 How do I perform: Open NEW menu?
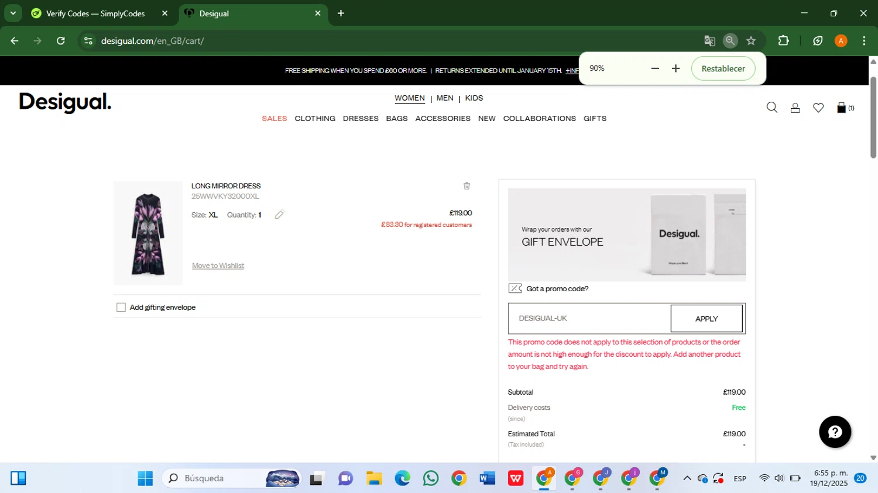pyautogui.click(x=487, y=119)
